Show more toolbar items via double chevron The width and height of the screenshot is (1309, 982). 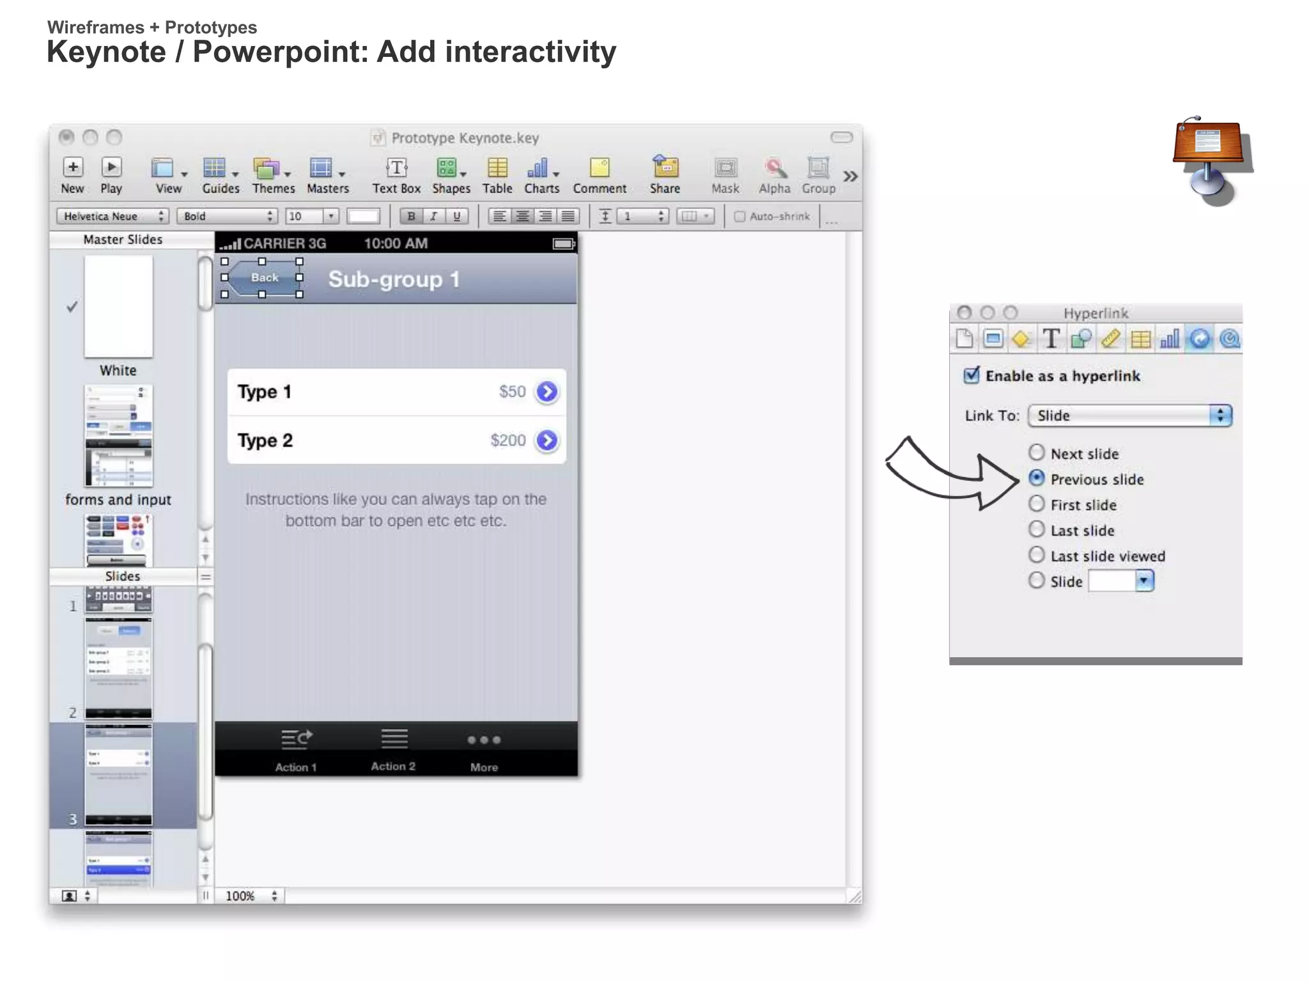pyautogui.click(x=850, y=176)
